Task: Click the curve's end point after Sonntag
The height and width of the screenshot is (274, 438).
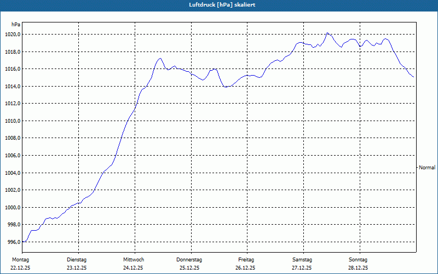Action: pos(413,77)
